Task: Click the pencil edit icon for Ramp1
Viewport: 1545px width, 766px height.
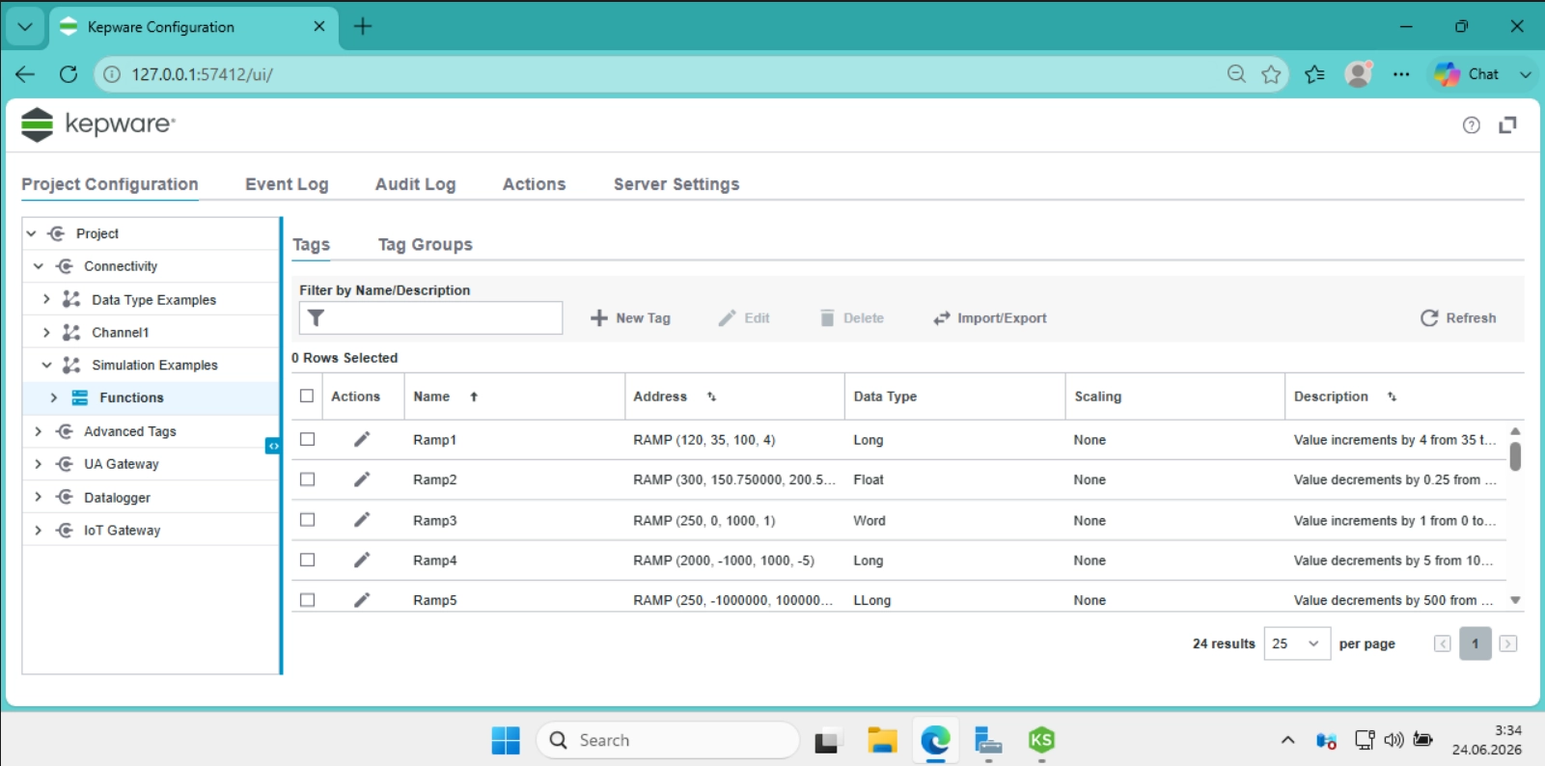Action: tap(362, 440)
